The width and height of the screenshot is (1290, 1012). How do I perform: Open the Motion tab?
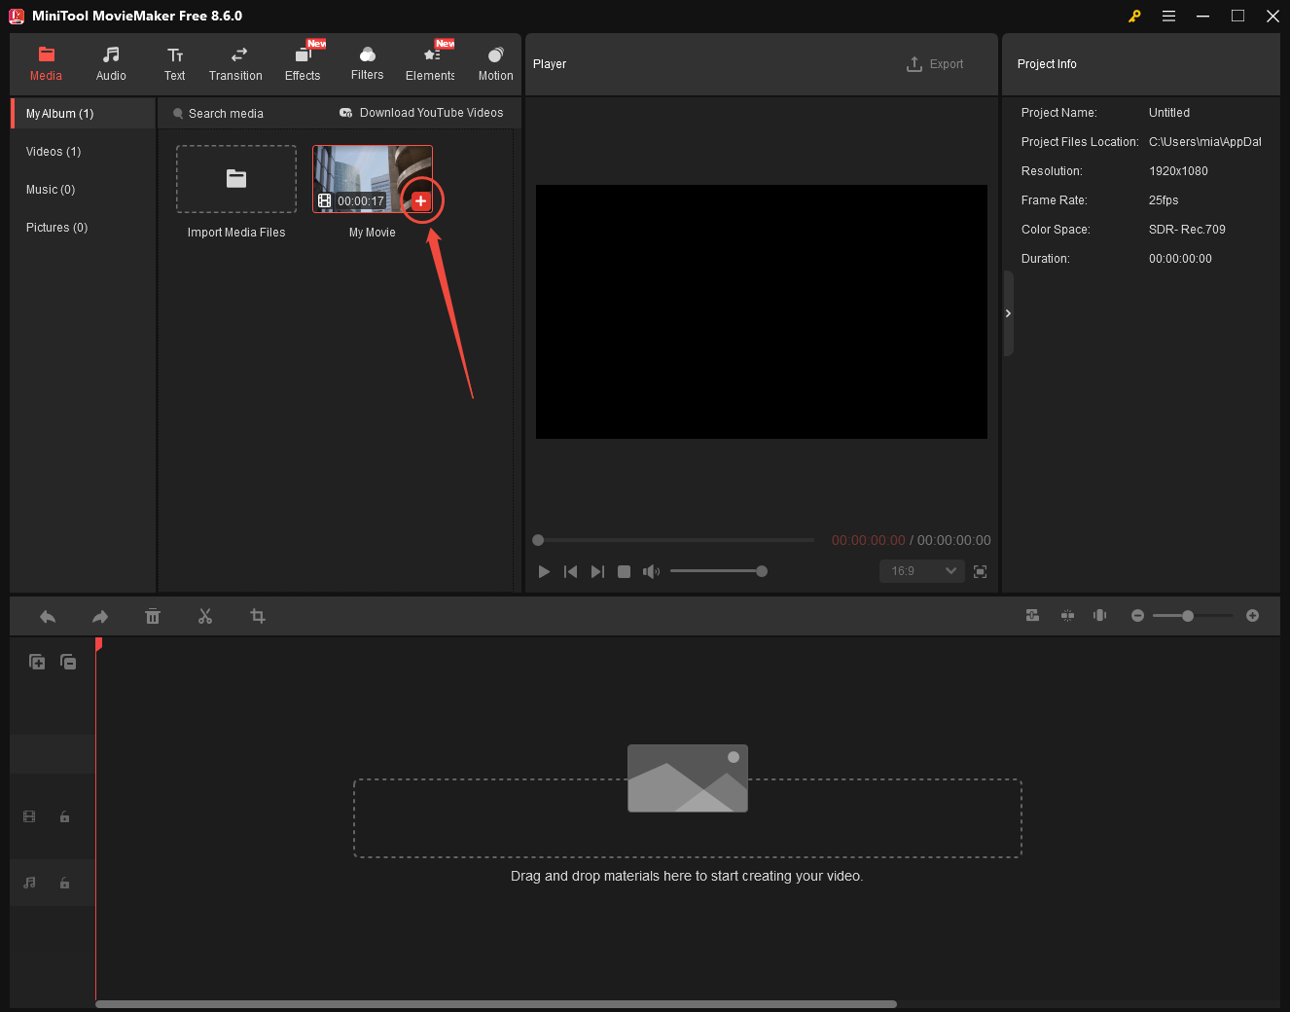[495, 64]
